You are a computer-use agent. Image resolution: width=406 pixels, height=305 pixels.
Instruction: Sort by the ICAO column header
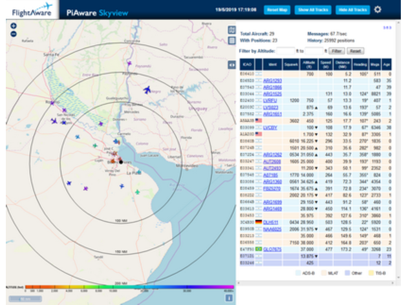click(x=247, y=65)
